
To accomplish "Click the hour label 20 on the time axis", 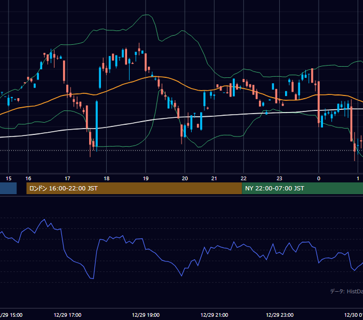I will [x=185, y=179].
